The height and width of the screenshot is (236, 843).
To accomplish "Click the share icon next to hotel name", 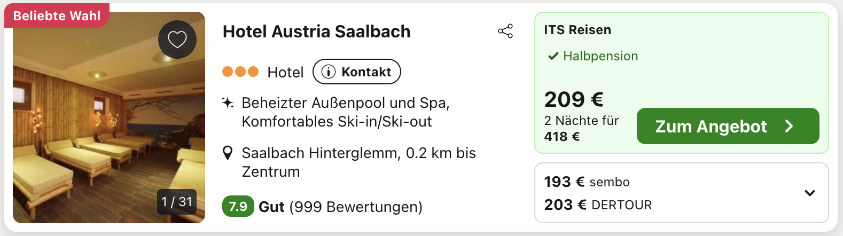I will (x=505, y=31).
